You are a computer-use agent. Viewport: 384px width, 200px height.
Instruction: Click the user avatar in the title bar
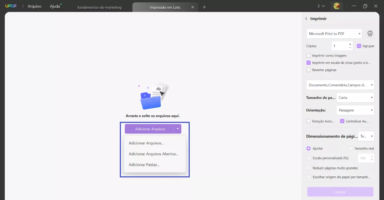(x=337, y=6)
